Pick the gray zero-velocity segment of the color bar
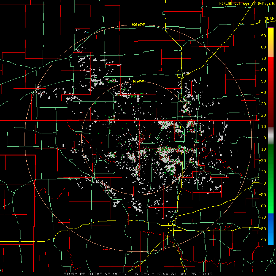This screenshot has width=276, height=276. (271, 136)
